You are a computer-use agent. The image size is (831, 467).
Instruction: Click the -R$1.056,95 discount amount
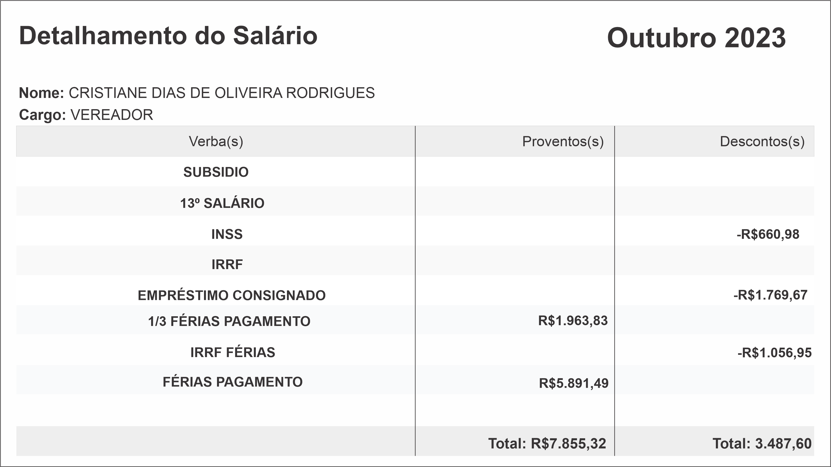[774, 353]
